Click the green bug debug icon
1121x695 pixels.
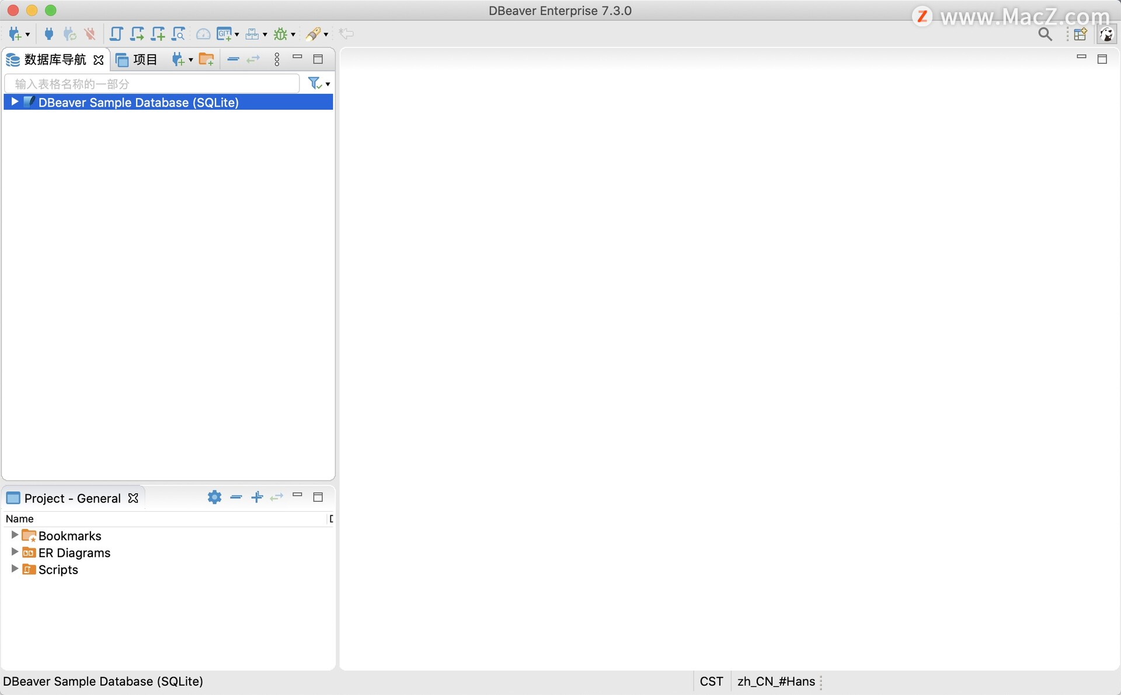(x=281, y=34)
